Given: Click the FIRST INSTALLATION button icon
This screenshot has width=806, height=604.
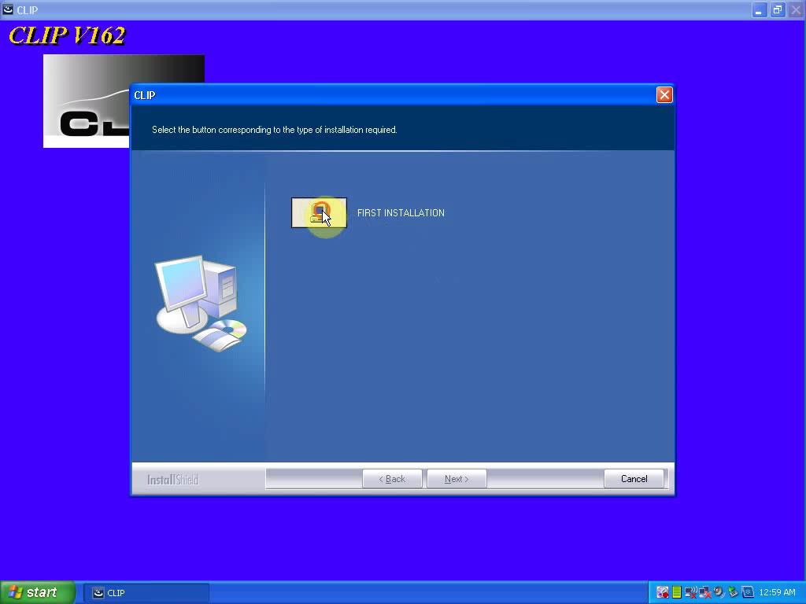Looking at the screenshot, I should pyautogui.click(x=319, y=212).
